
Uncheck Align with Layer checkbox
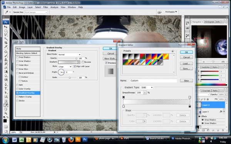(x=75, y=66)
